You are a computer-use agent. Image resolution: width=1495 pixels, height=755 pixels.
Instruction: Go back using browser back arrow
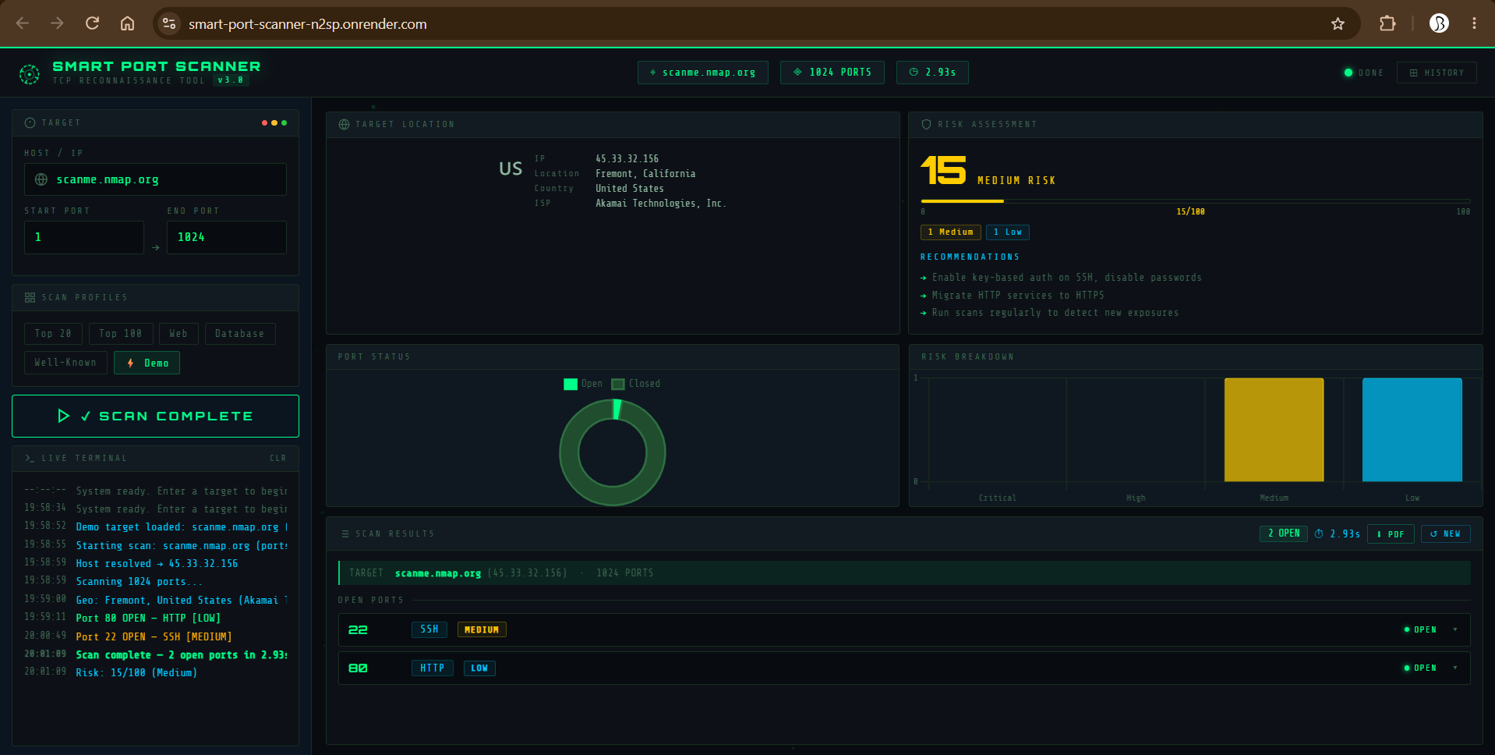pos(23,23)
